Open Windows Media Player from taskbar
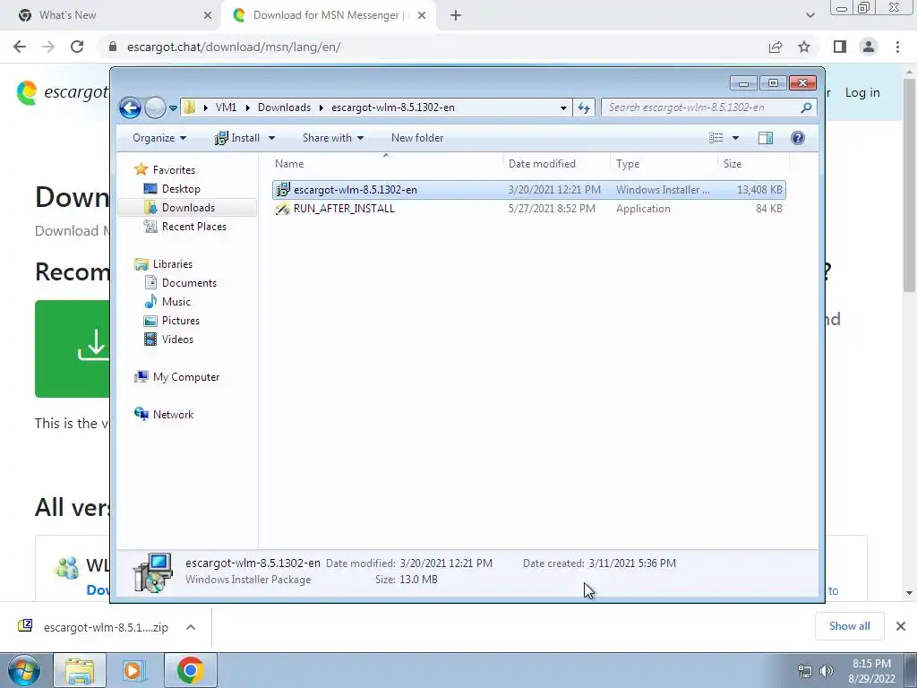 134,670
